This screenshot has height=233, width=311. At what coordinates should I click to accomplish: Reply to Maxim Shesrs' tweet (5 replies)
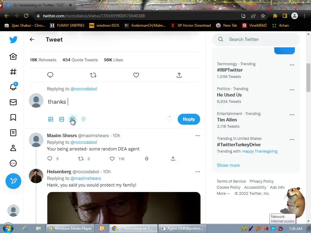tap(50, 158)
